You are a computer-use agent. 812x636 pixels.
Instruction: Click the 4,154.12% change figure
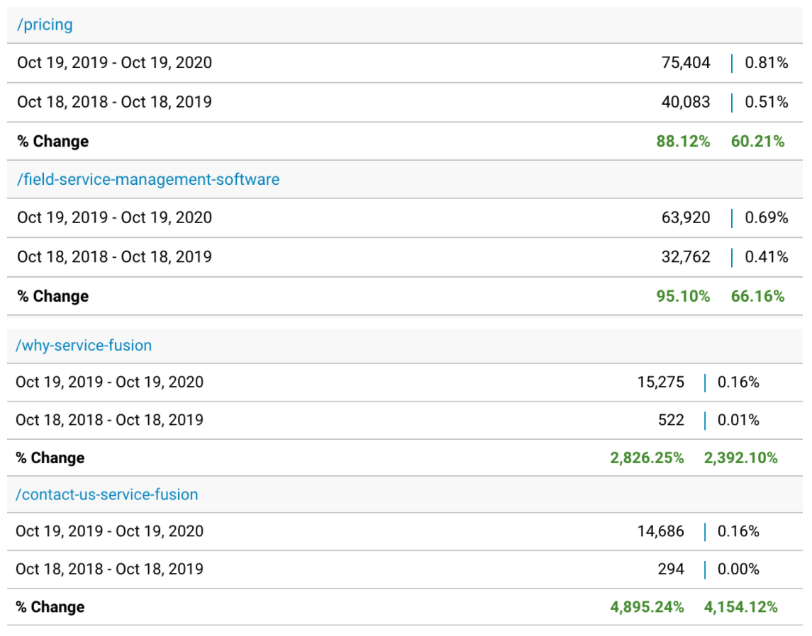pyautogui.click(x=740, y=606)
